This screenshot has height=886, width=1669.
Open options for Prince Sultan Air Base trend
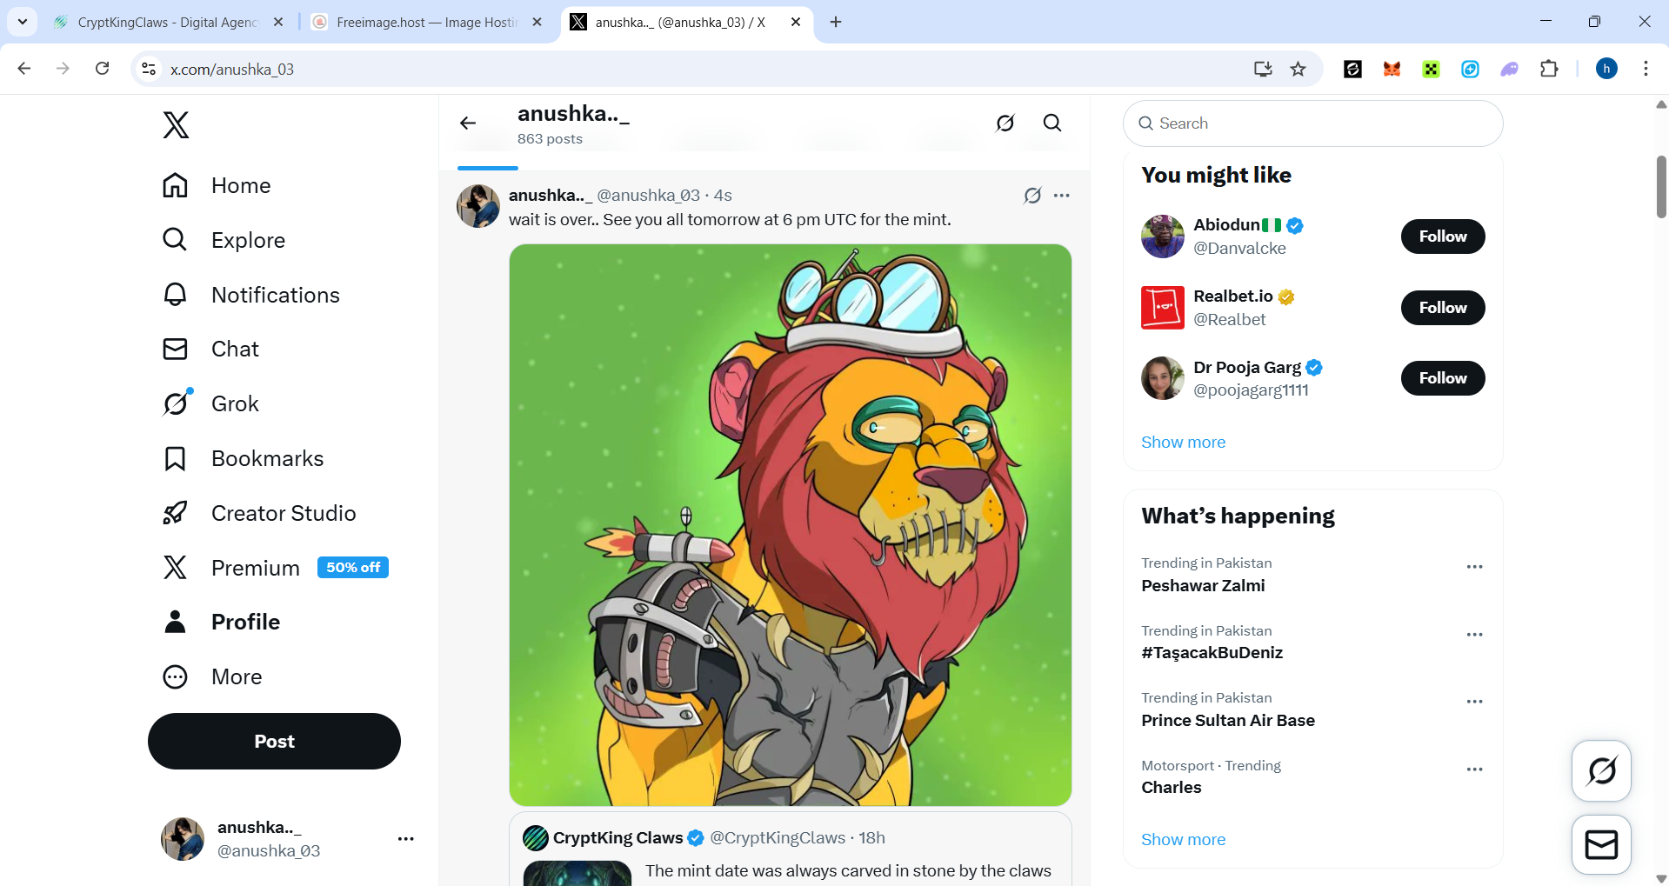tap(1474, 702)
